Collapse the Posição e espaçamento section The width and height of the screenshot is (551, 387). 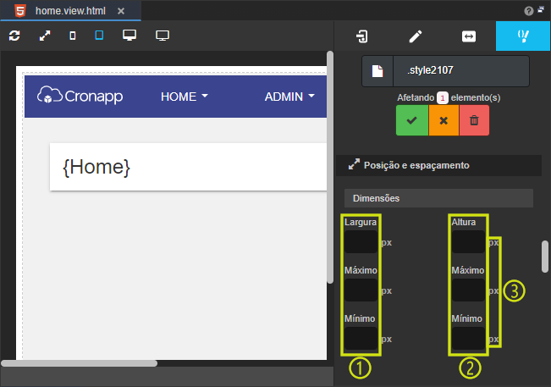point(438,165)
